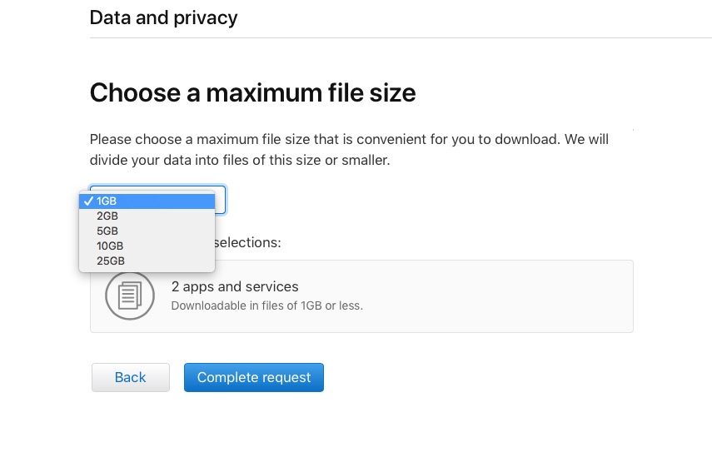This screenshot has height=452, width=712.
Task: Click the Data and privacy header
Action: point(163,17)
